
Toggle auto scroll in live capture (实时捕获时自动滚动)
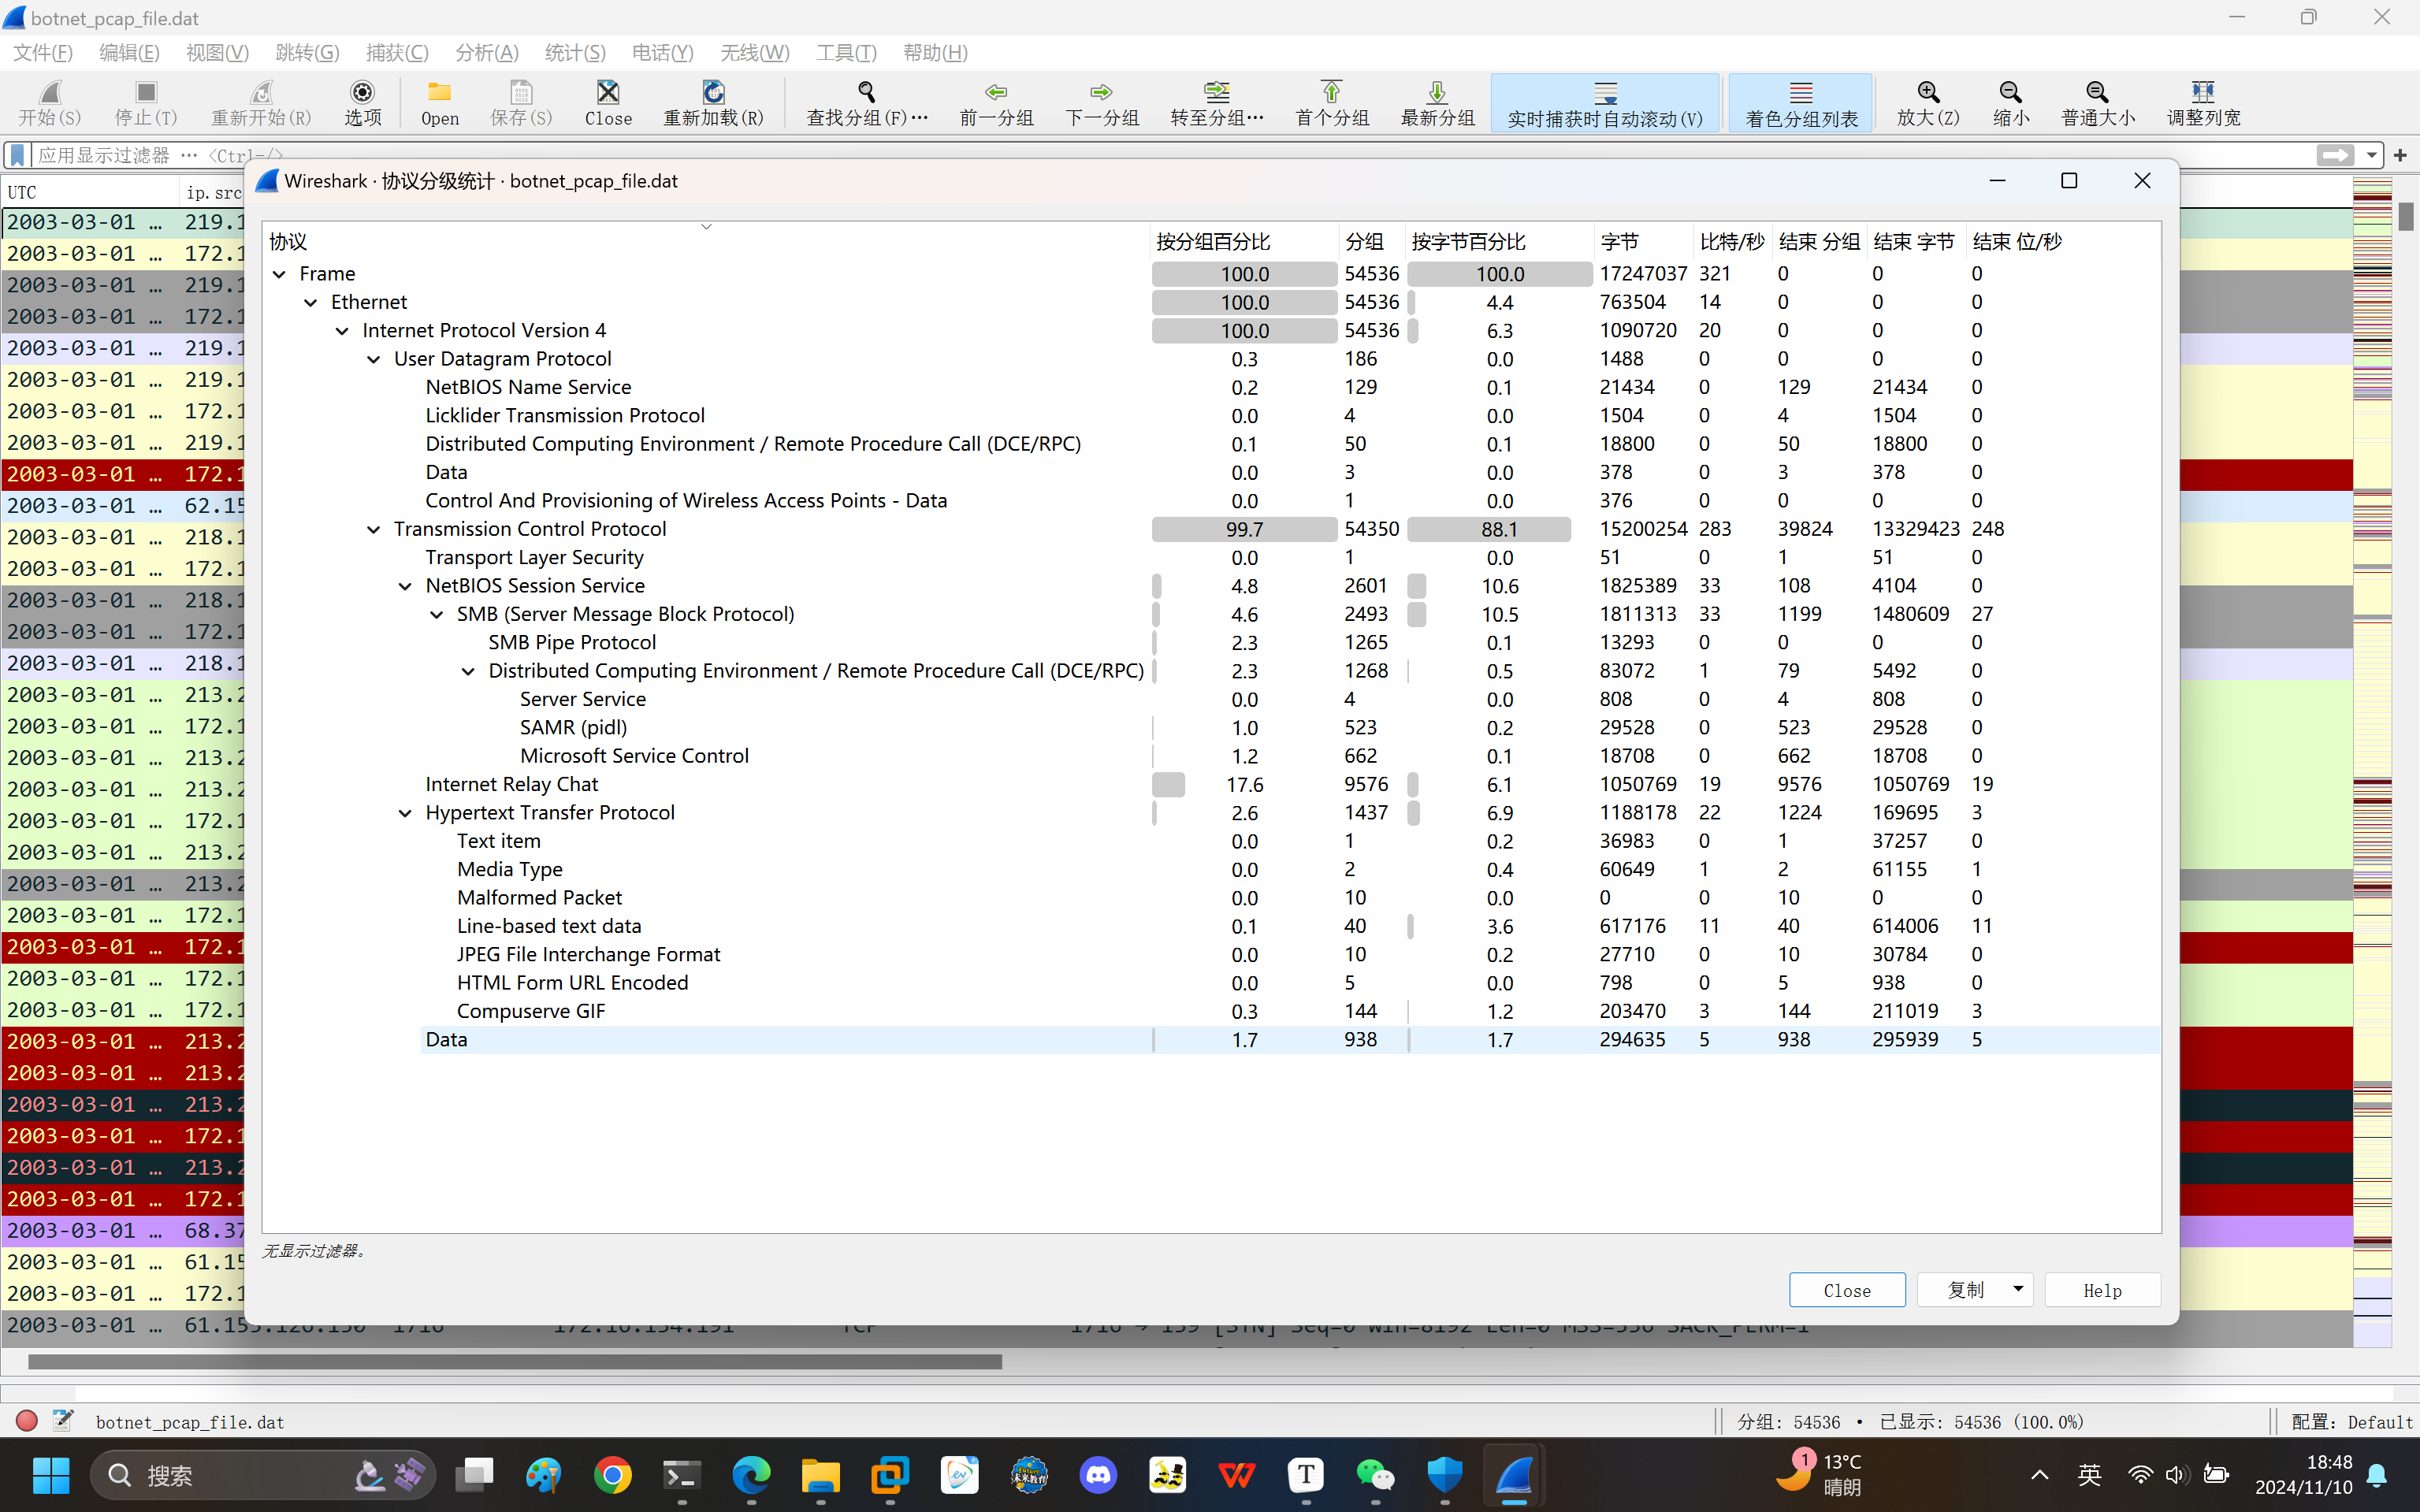(x=1605, y=103)
